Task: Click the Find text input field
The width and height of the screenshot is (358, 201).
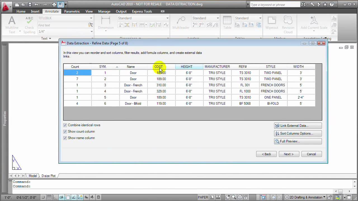Action: pyautogui.click(x=63, y=25)
